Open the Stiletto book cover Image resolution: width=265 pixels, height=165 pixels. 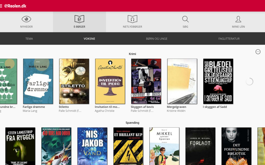(74, 81)
